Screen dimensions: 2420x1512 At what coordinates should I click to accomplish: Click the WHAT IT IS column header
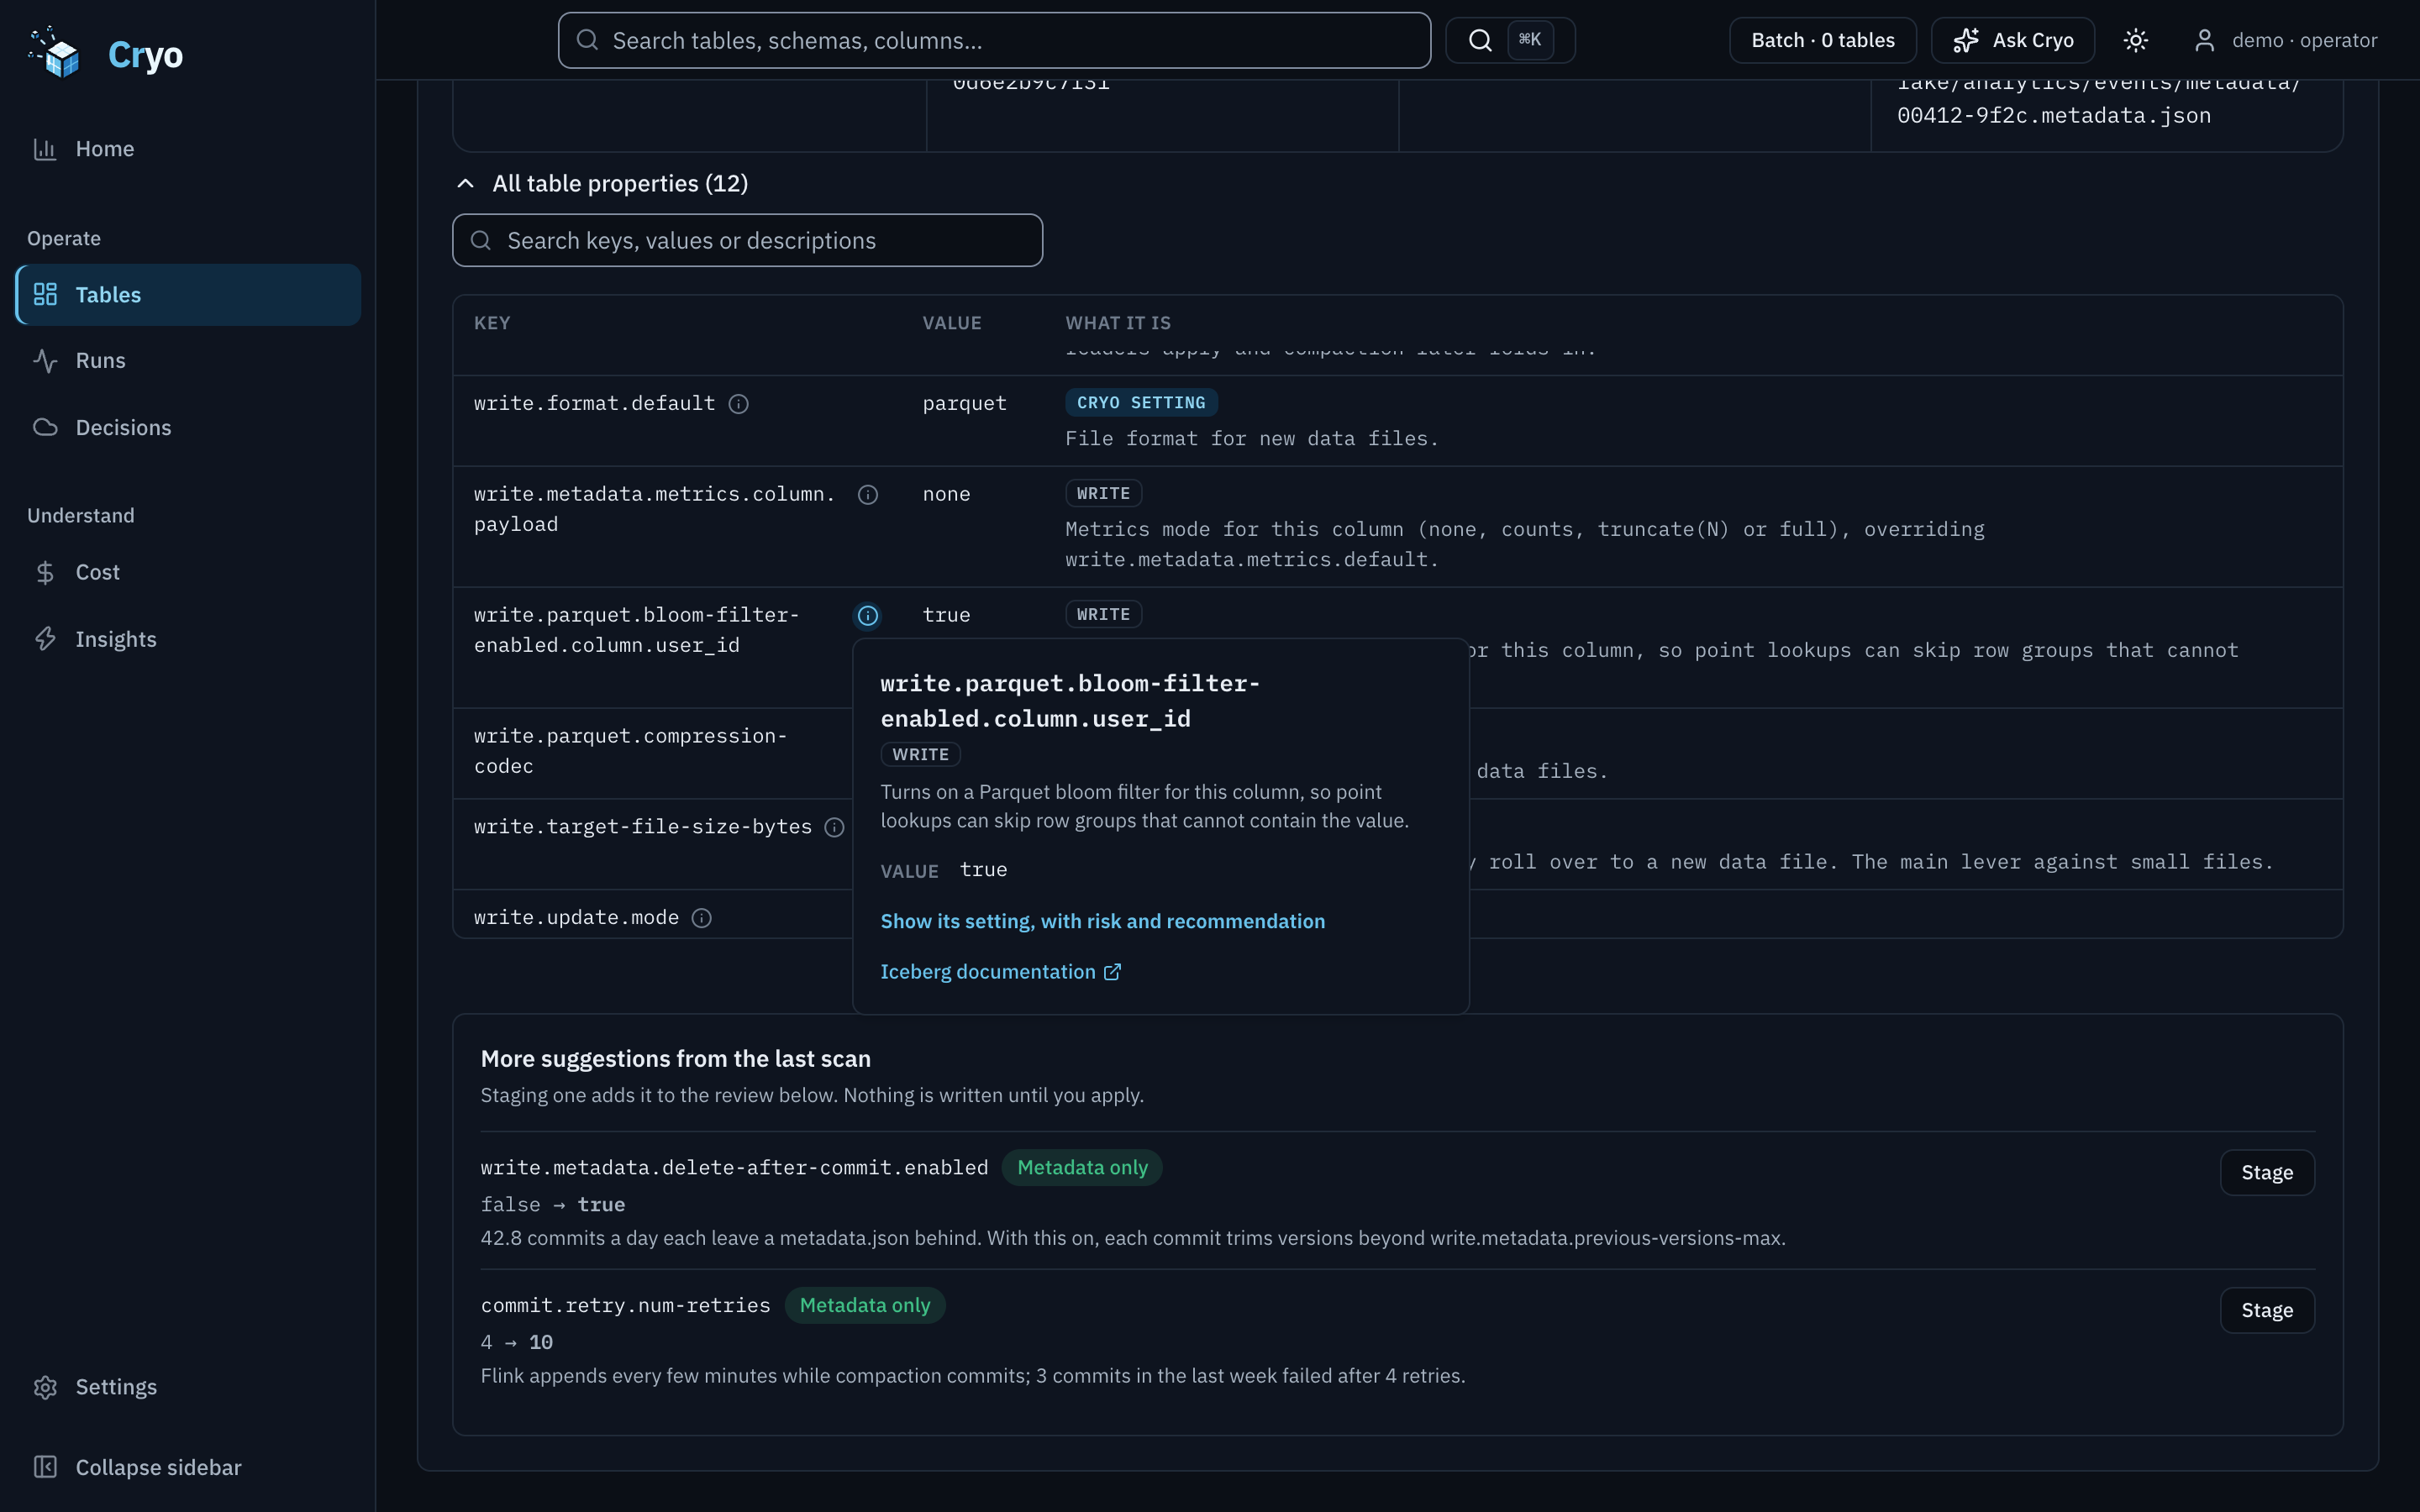tap(1118, 323)
